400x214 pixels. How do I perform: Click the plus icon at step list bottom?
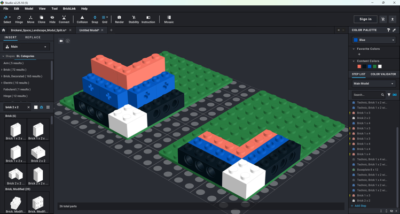point(396,211)
